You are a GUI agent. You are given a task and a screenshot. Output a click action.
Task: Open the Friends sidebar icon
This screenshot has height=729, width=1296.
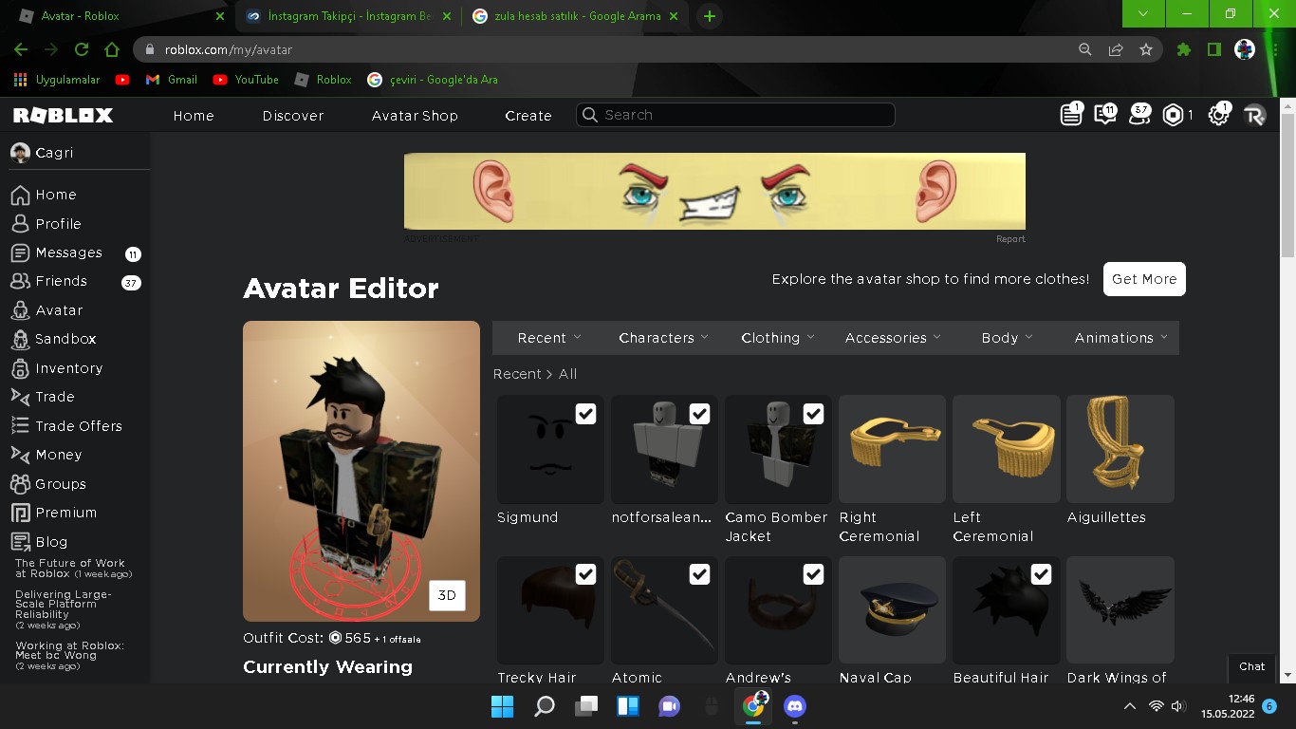pyautogui.click(x=20, y=281)
